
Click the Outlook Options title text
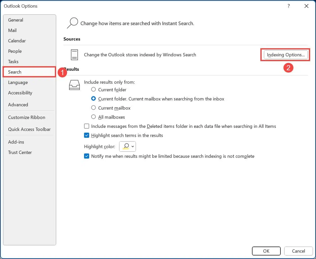point(21,6)
